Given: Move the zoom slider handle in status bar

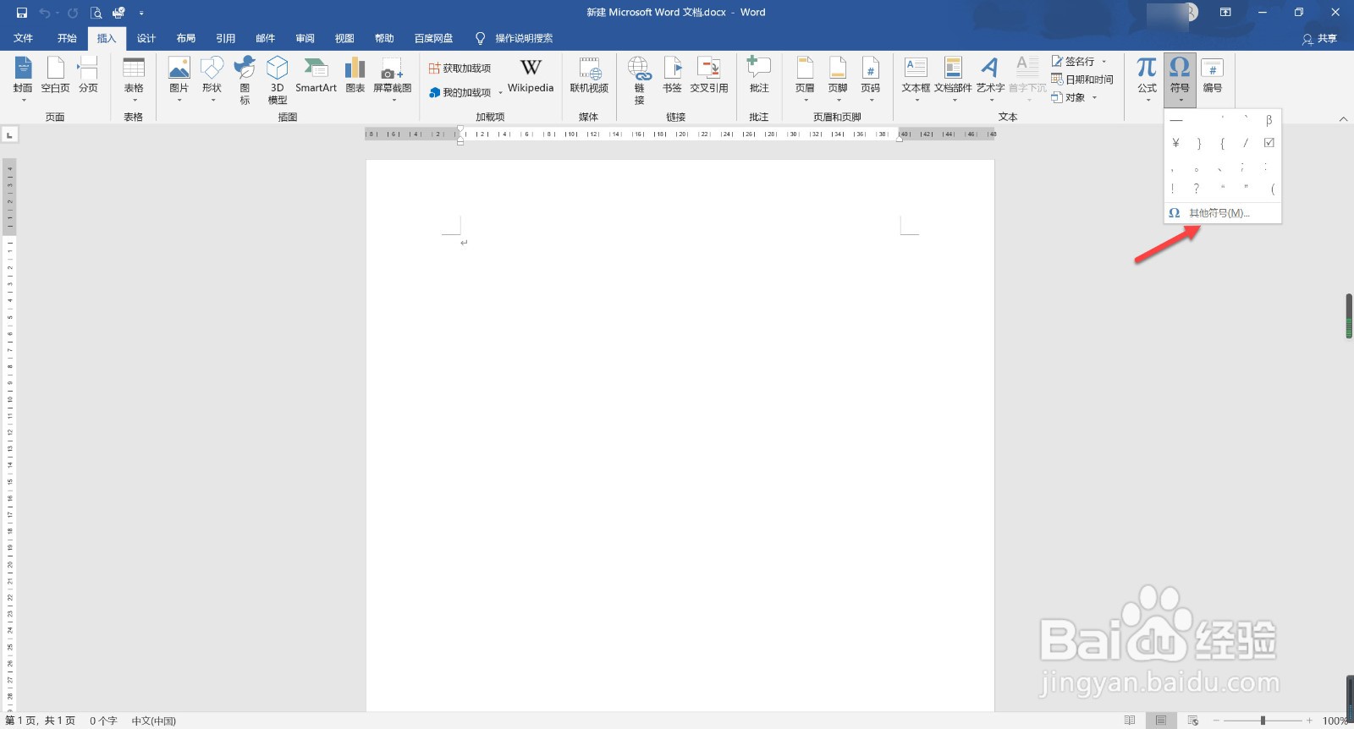Looking at the screenshot, I should click(x=1263, y=721).
